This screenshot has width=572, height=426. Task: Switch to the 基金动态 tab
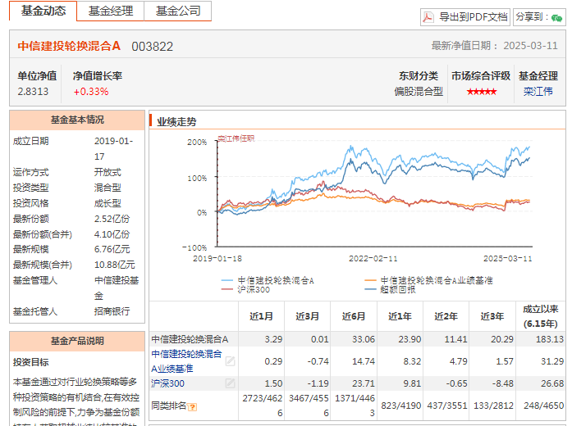43,11
